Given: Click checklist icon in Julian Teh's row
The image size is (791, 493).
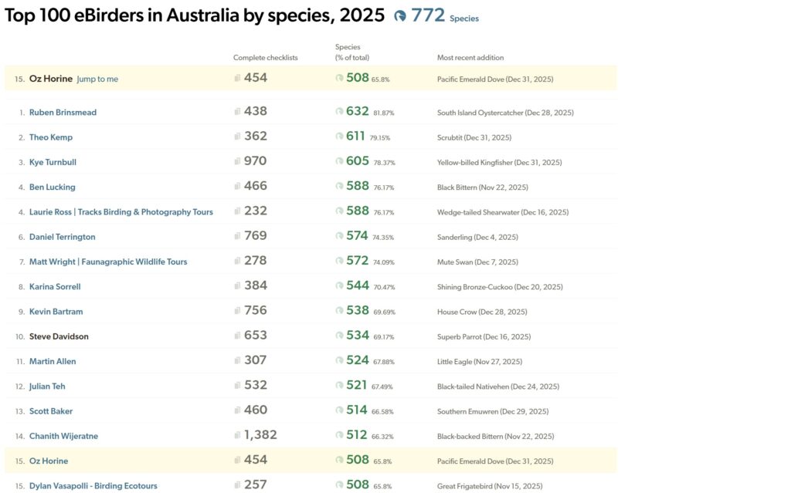Looking at the screenshot, I should [238, 386].
